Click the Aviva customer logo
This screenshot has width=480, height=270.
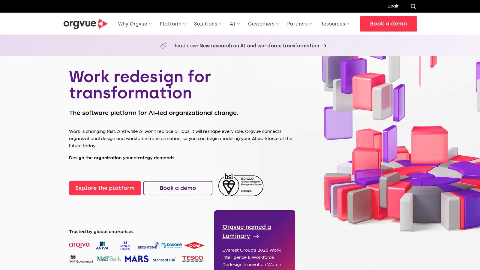tap(102, 246)
